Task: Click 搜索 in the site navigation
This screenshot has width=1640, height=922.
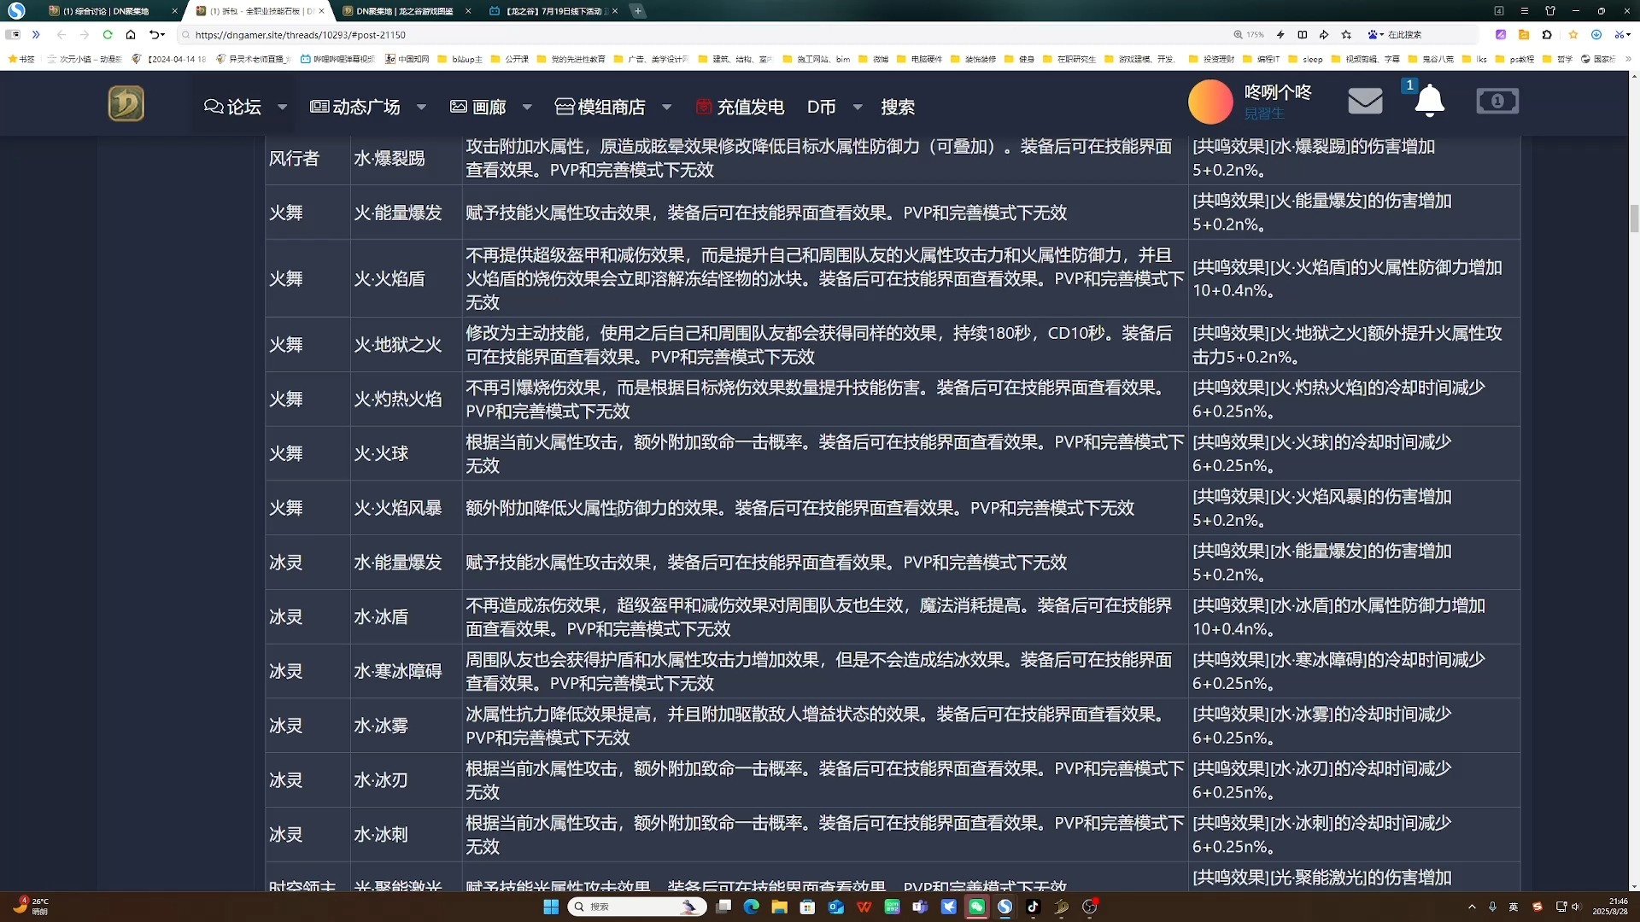Action: tap(898, 107)
